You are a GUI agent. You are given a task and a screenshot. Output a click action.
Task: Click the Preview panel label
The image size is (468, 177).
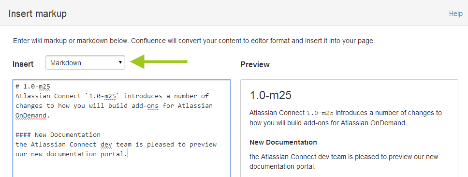coord(255,64)
